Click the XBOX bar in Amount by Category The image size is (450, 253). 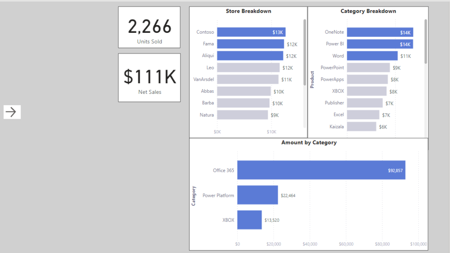pyautogui.click(x=249, y=220)
